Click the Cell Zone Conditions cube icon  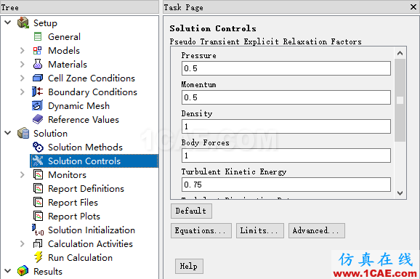pos(38,78)
